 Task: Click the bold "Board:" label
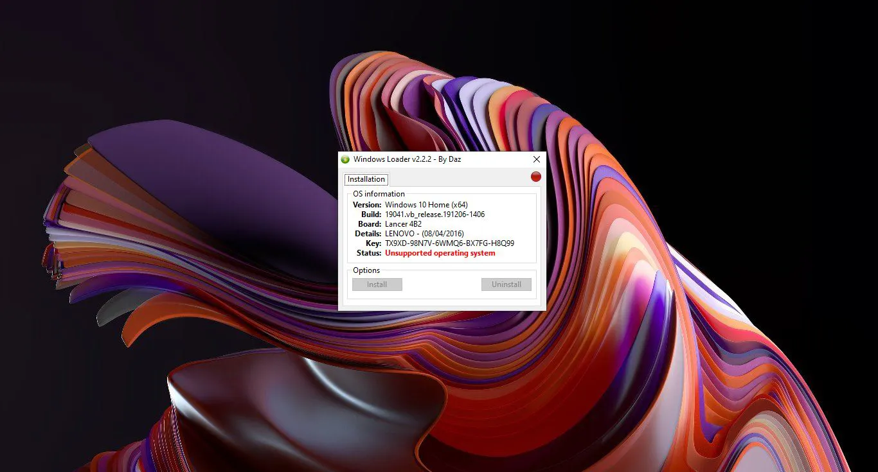coord(370,224)
